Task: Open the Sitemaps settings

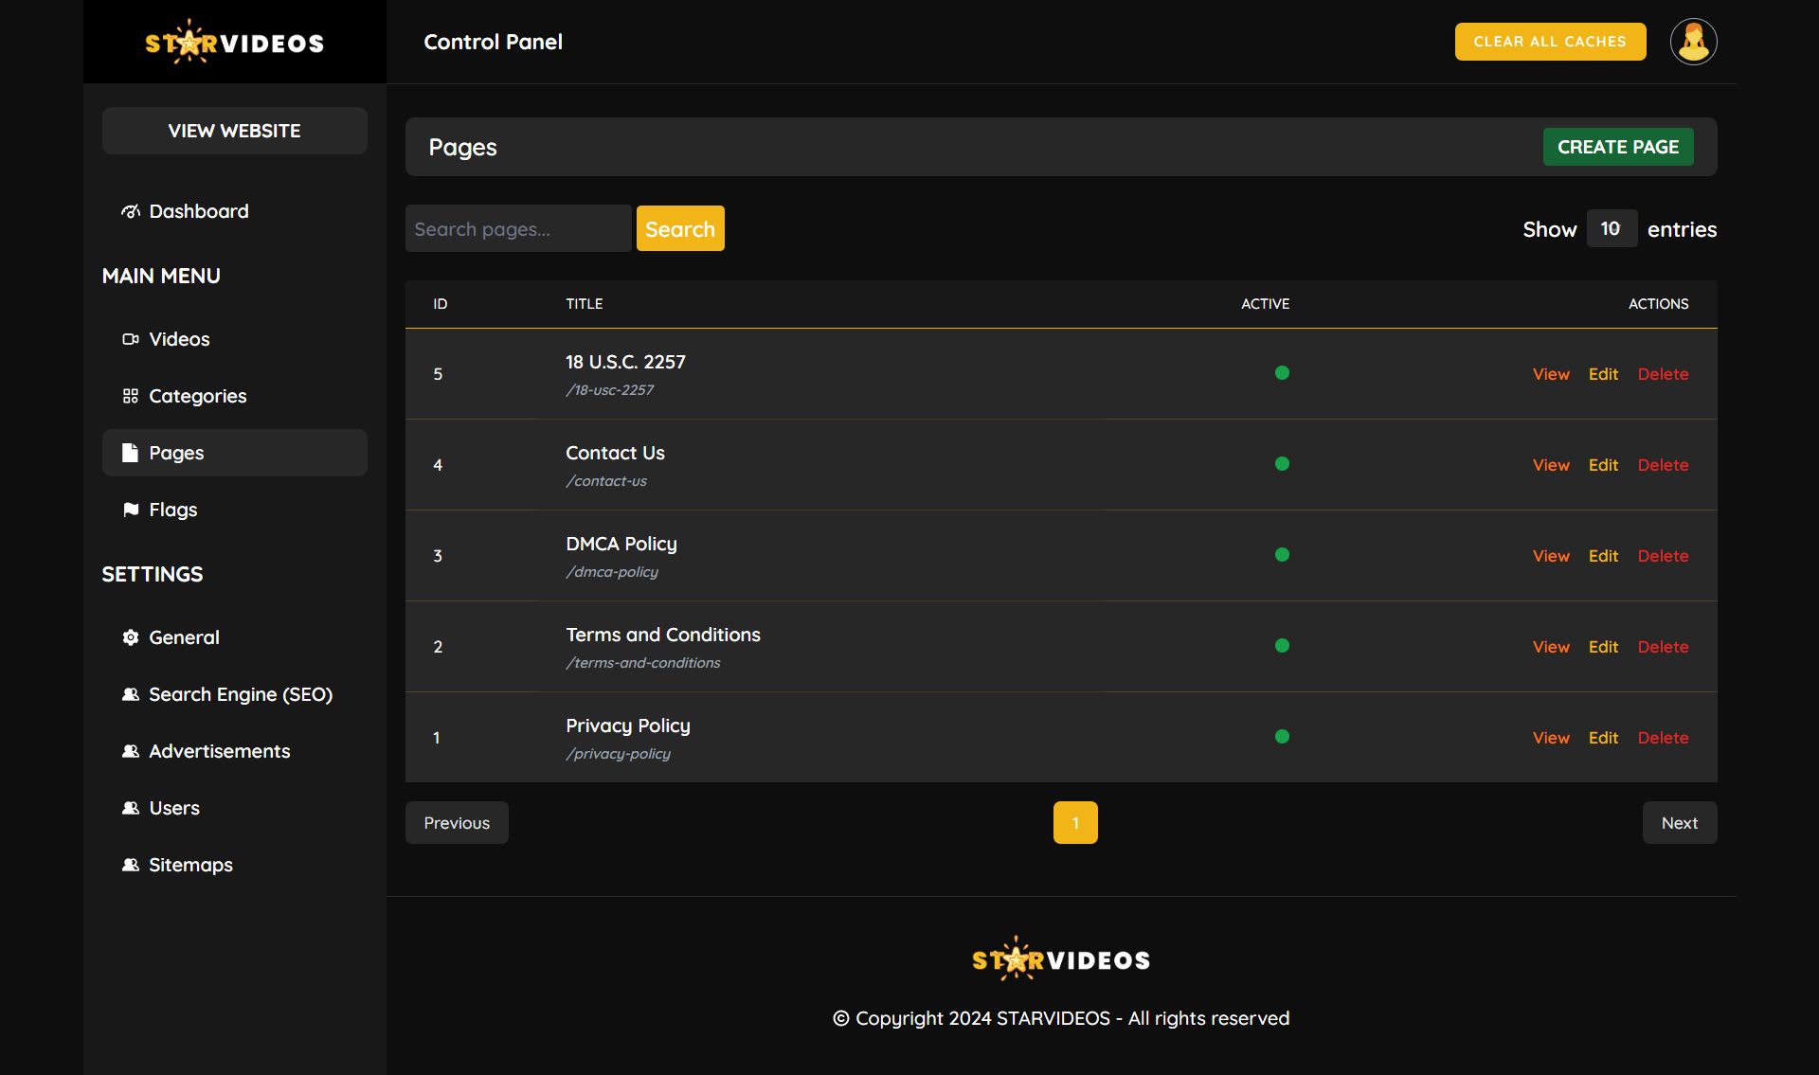Action: point(190,865)
